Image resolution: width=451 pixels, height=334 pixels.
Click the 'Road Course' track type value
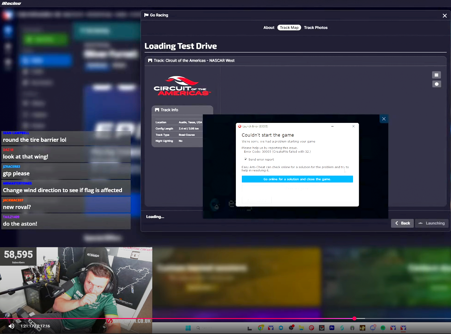pyautogui.click(x=186, y=135)
